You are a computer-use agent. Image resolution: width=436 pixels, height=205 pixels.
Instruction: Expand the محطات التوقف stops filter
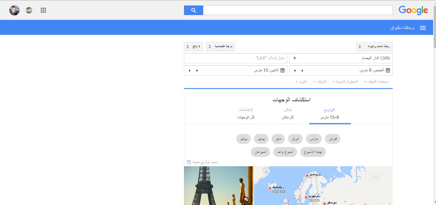[376, 82]
